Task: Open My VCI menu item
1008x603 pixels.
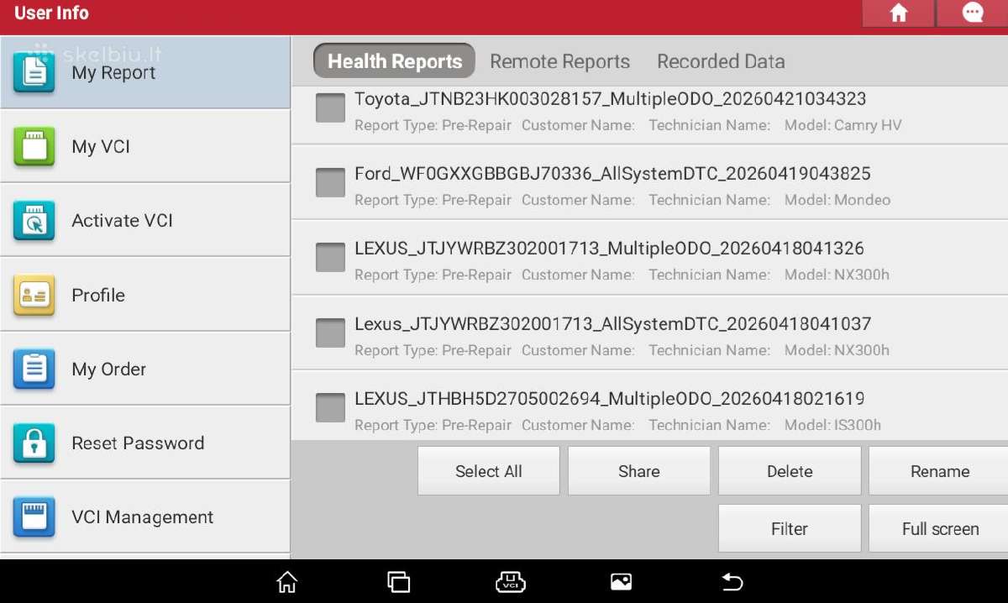Action: coord(145,146)
